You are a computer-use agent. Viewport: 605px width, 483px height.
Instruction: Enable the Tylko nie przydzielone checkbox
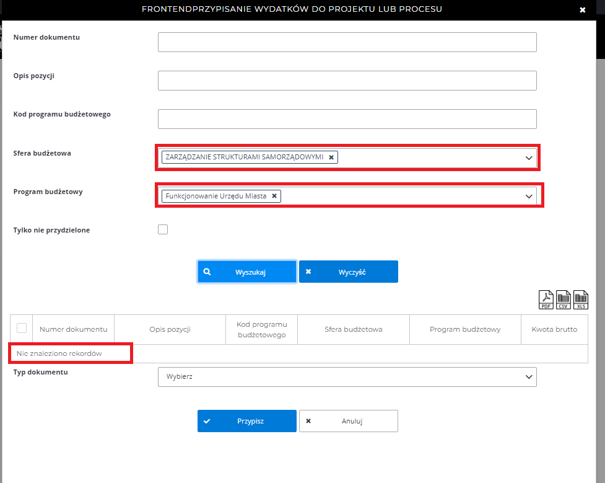[163, 230]
